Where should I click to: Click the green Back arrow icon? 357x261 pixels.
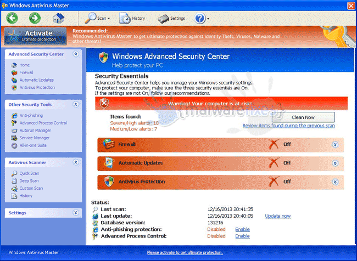12,18
